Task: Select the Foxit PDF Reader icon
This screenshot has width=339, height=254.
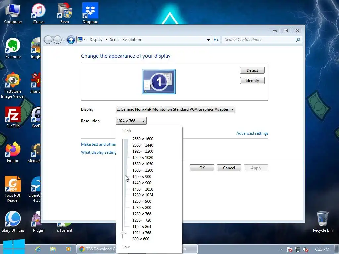Action: (x=13, y=190)
